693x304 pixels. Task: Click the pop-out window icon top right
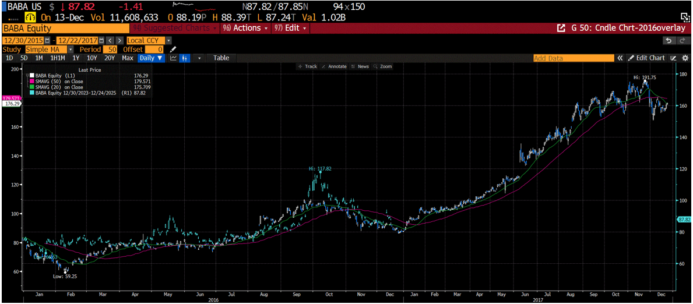pos(685,17)
